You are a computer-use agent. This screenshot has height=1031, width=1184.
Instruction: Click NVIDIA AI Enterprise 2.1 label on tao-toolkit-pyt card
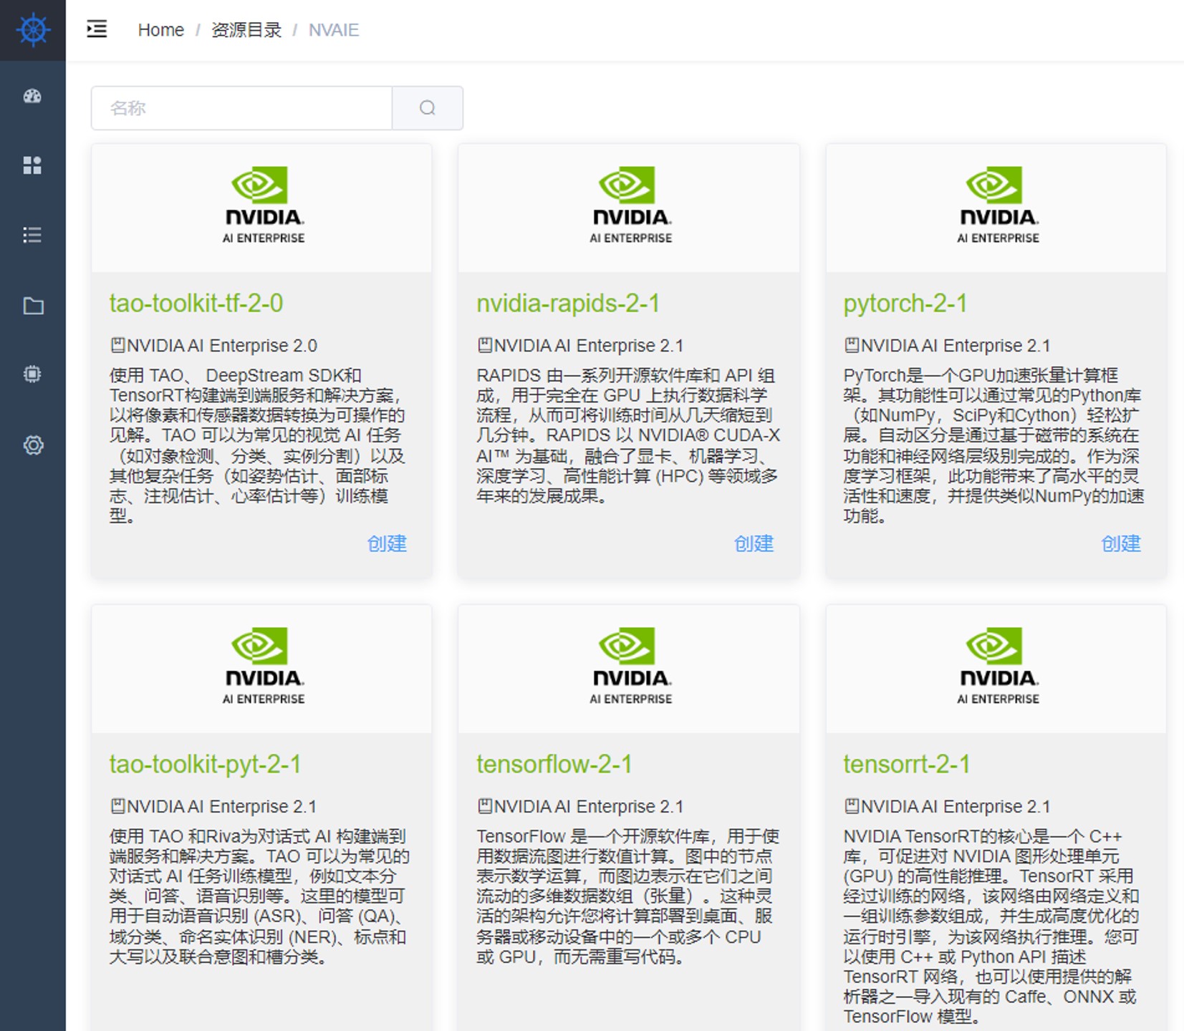coord(213,806)
